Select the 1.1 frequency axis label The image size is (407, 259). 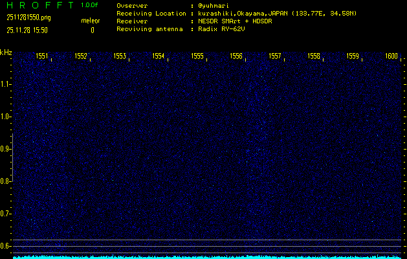coord(6,84)
